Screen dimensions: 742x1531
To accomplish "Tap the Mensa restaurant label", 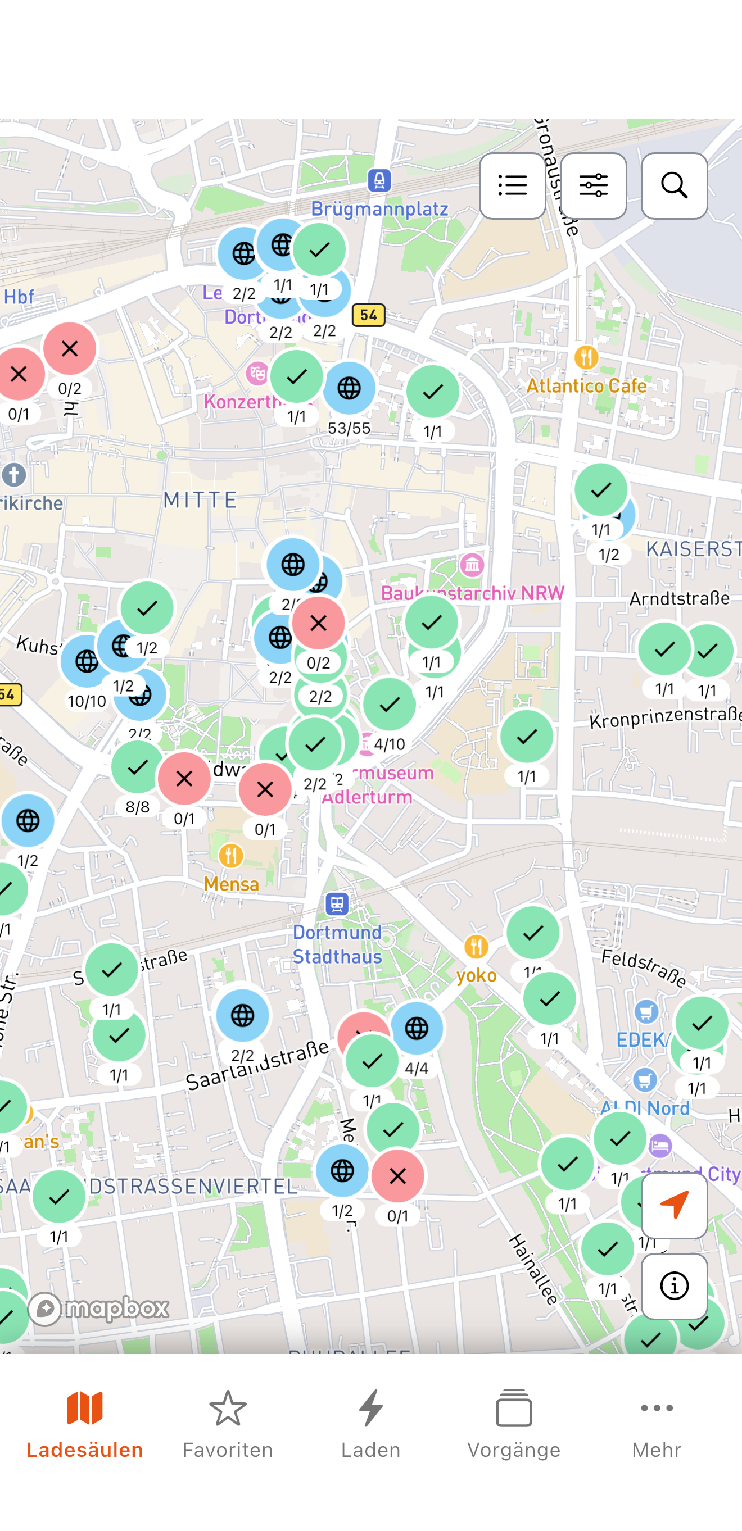I will 231,884.
